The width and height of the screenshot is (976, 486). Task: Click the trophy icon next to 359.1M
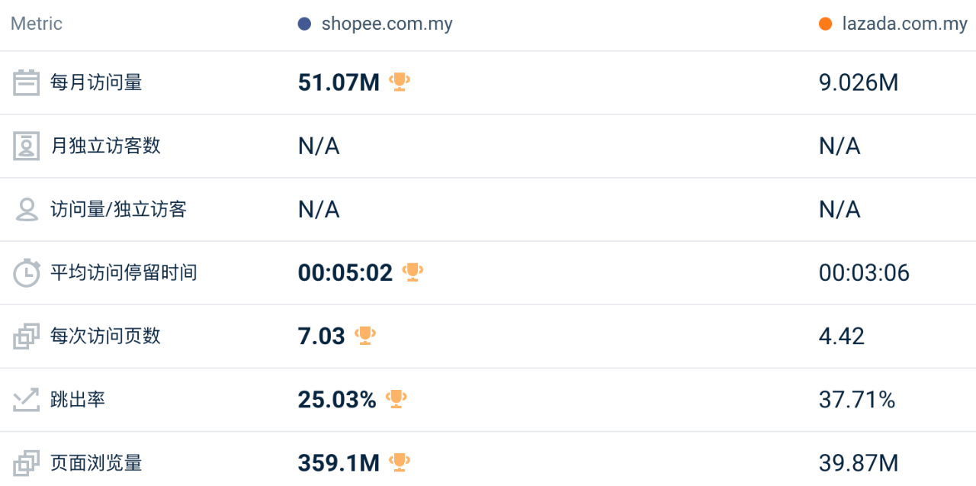400,462
